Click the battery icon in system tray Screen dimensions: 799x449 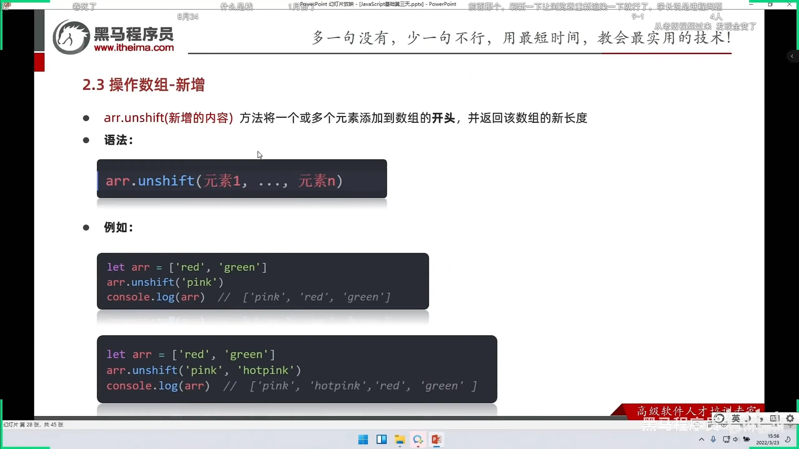[x=747, y=439]
